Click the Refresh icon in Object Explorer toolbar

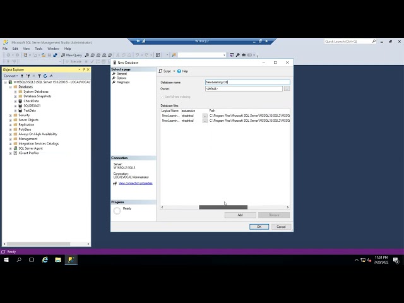click(x=45, y=76)
